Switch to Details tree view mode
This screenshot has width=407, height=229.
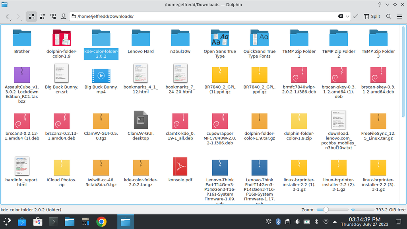[53, 16]
